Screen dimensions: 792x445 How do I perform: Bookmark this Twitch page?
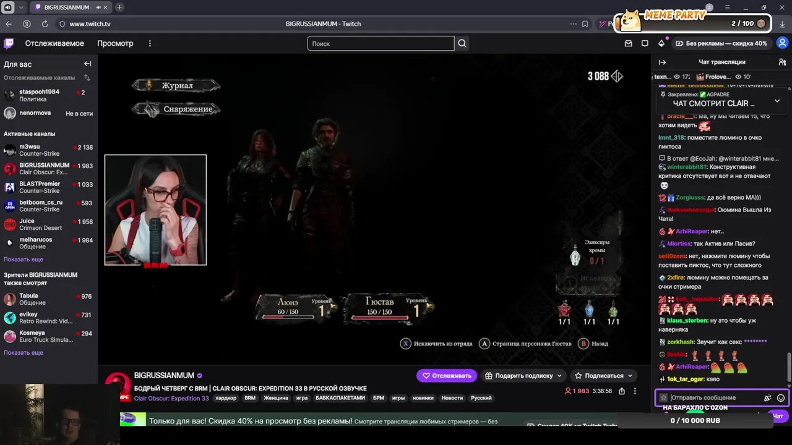pyautogui.click(x=585, y=23)
